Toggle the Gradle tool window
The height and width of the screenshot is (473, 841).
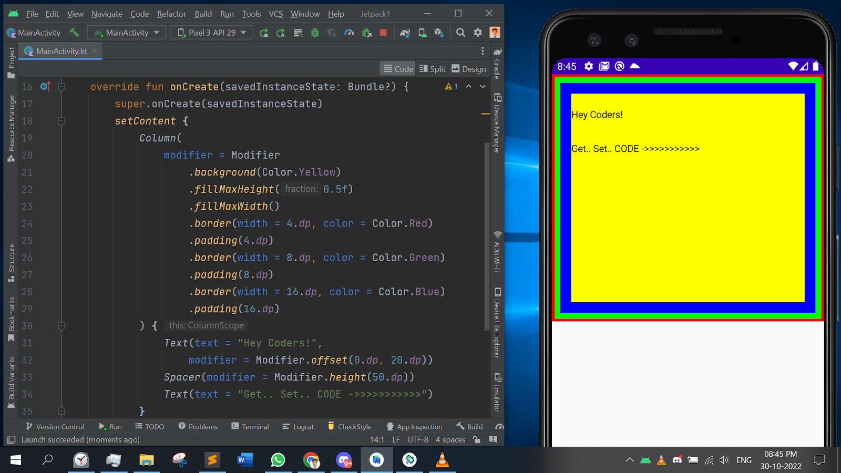point(497,63)
